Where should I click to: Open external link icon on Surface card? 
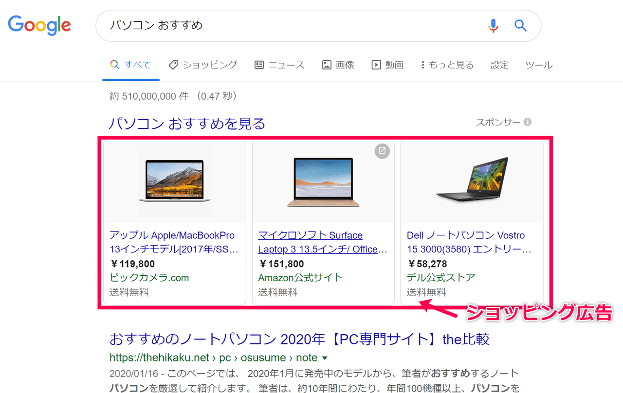point(382,151)
